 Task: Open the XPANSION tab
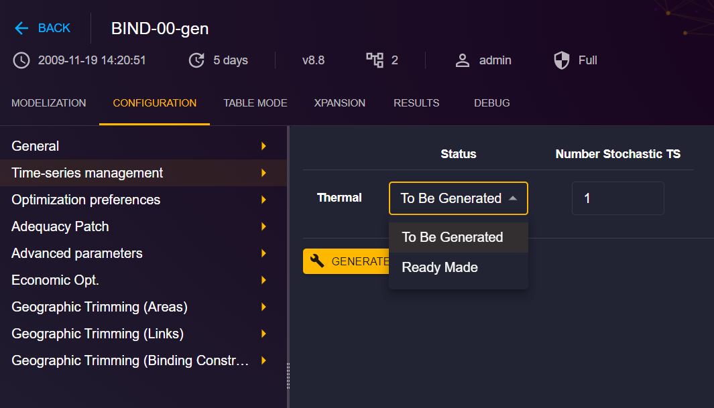pos(340,103)
